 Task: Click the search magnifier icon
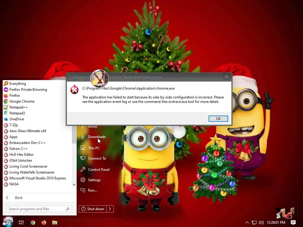67,209
